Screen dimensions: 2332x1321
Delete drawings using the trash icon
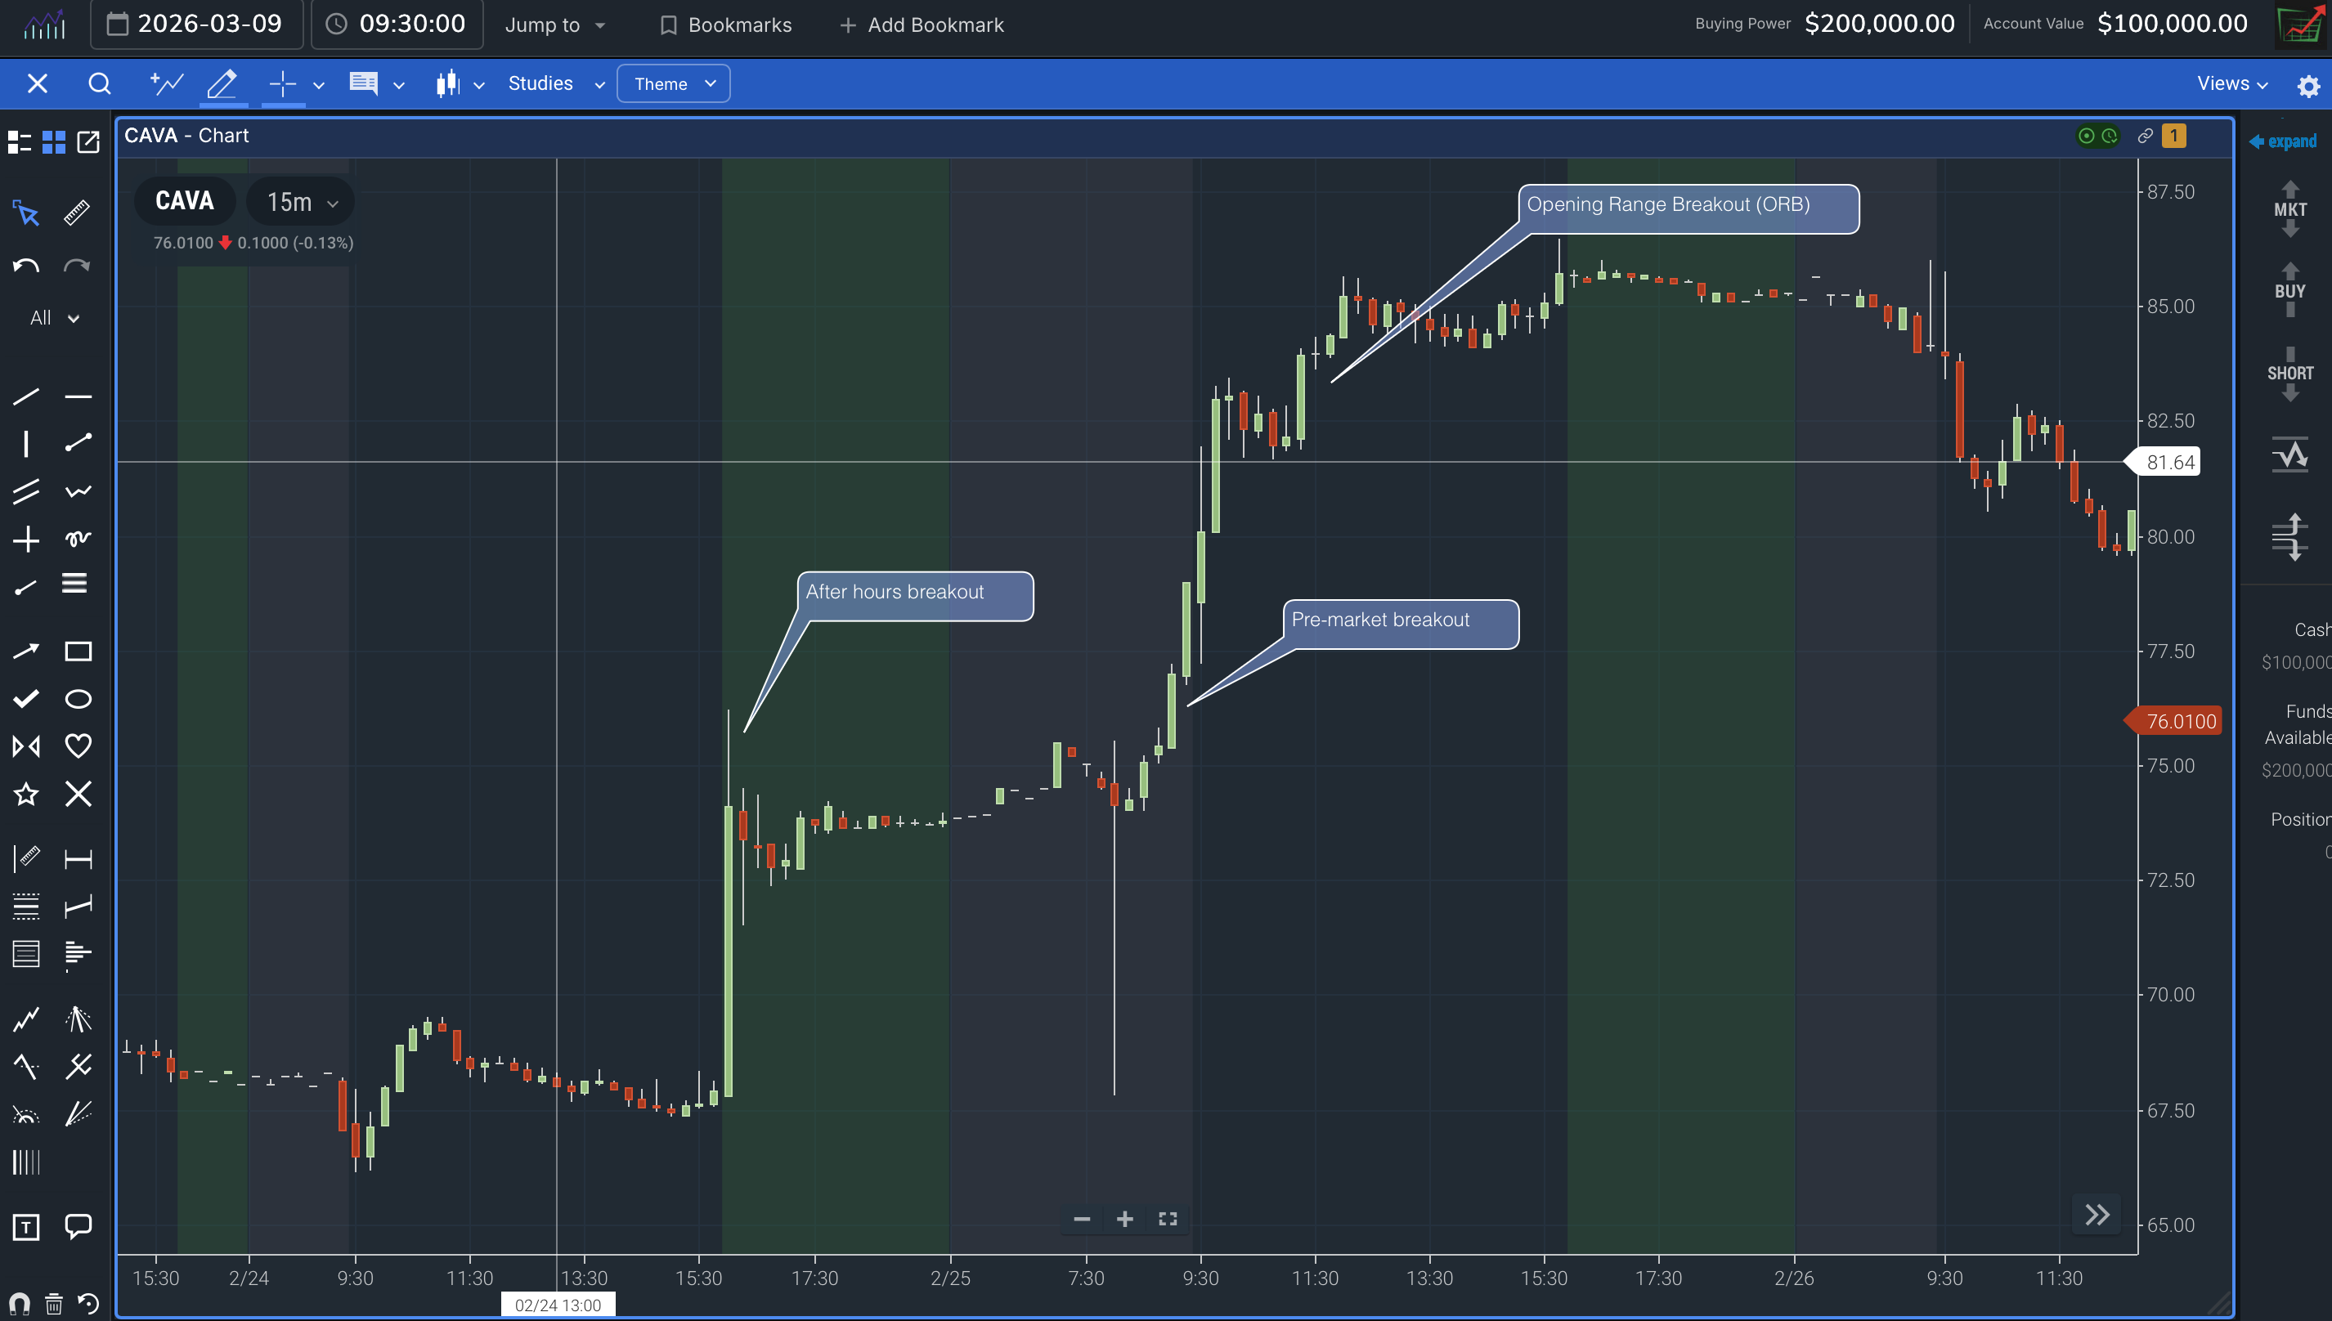(x=53, y=1304)
